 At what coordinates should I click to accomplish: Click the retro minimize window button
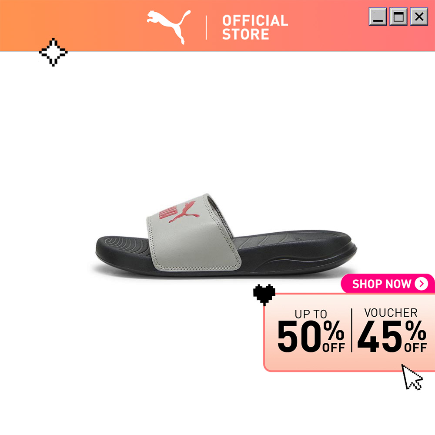pyautogui.click(x=378, y=17)
